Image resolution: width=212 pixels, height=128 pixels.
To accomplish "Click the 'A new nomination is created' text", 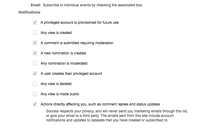I will coord(63,53).
